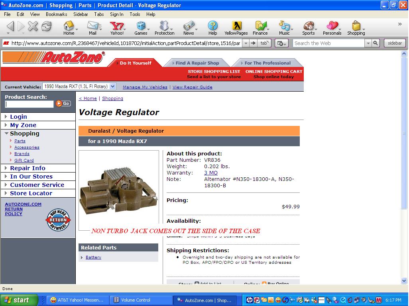The height and width of the screenshot is (306, 409).
Task: Open the Bookmarks menu
Action: click(56, 14)
